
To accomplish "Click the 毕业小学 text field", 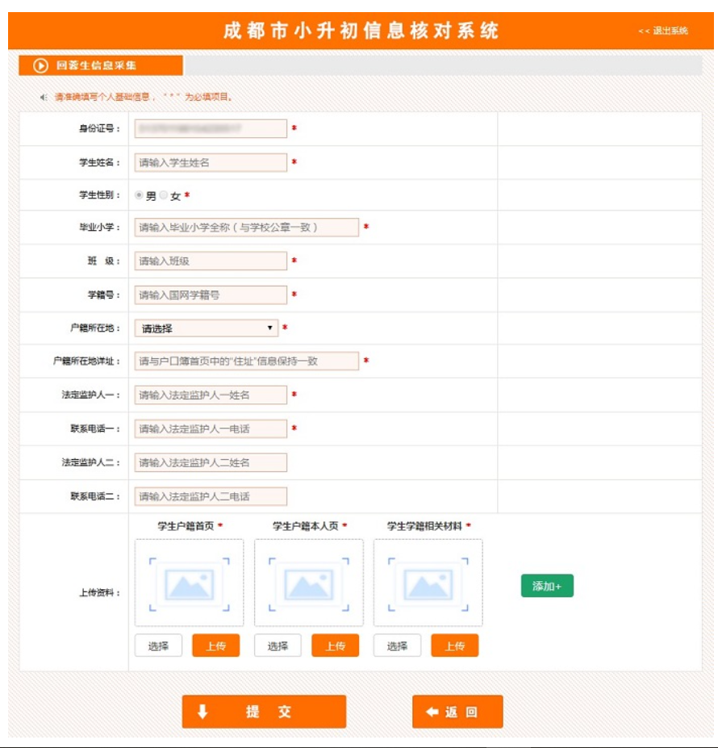I will [246, 228].
